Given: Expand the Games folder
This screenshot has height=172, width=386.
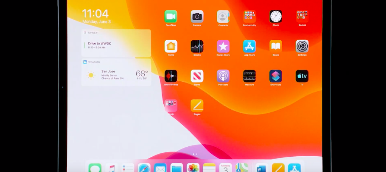Looking at the screenshot, I should pos(302,17).
